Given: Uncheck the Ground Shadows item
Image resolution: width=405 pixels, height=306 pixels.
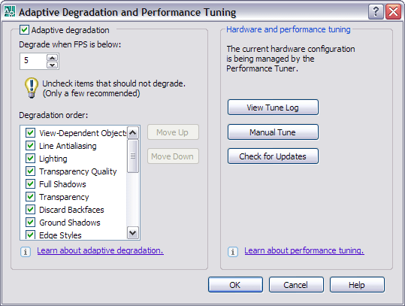Looking at the screenshot, I should (x=30, y=222).
